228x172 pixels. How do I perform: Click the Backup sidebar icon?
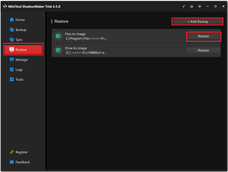(x=12, y=30)
